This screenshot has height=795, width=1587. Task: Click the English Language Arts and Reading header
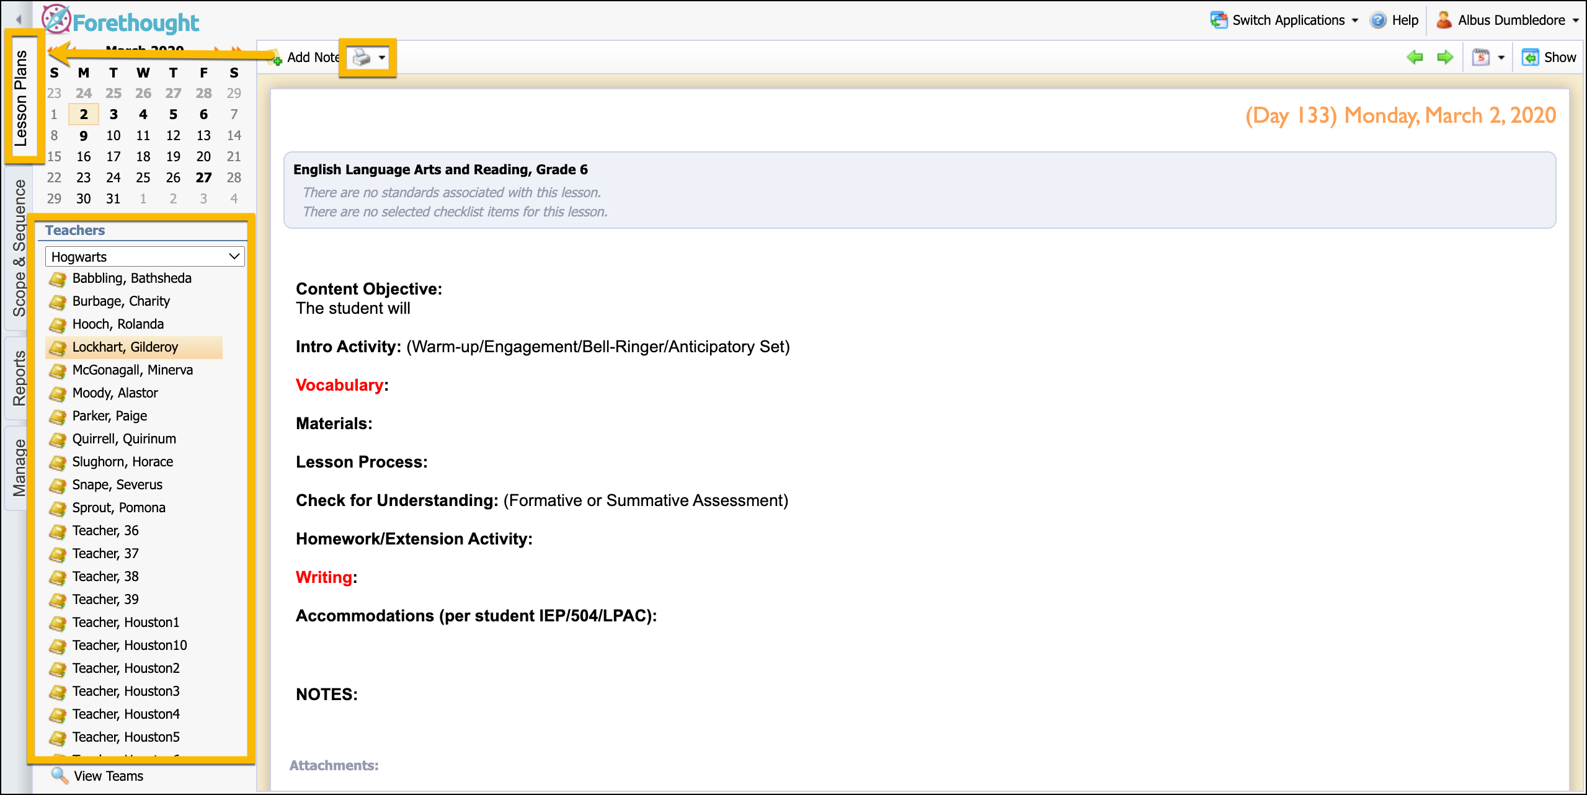pyautogui.click(x=441, y=170)
